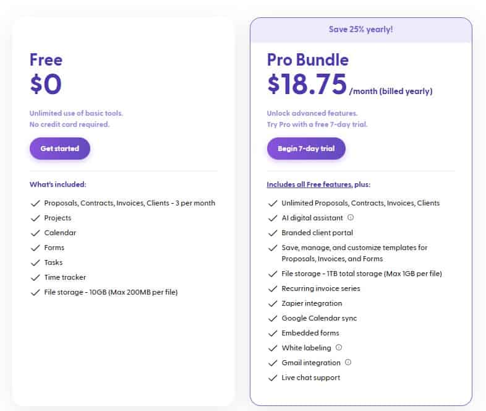Click the $18.75 price text
The height and width of the screenshot is (411, 486).
coord(307,85)
